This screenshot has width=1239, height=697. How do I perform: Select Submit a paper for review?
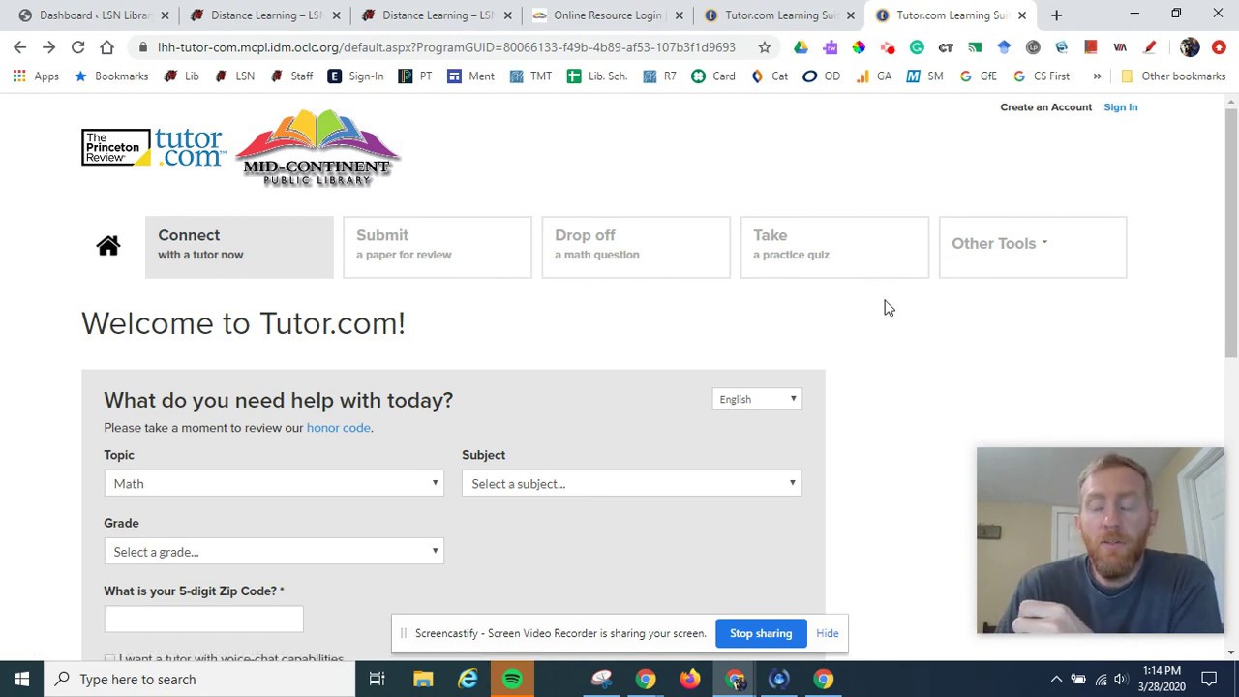pos(438,246)
